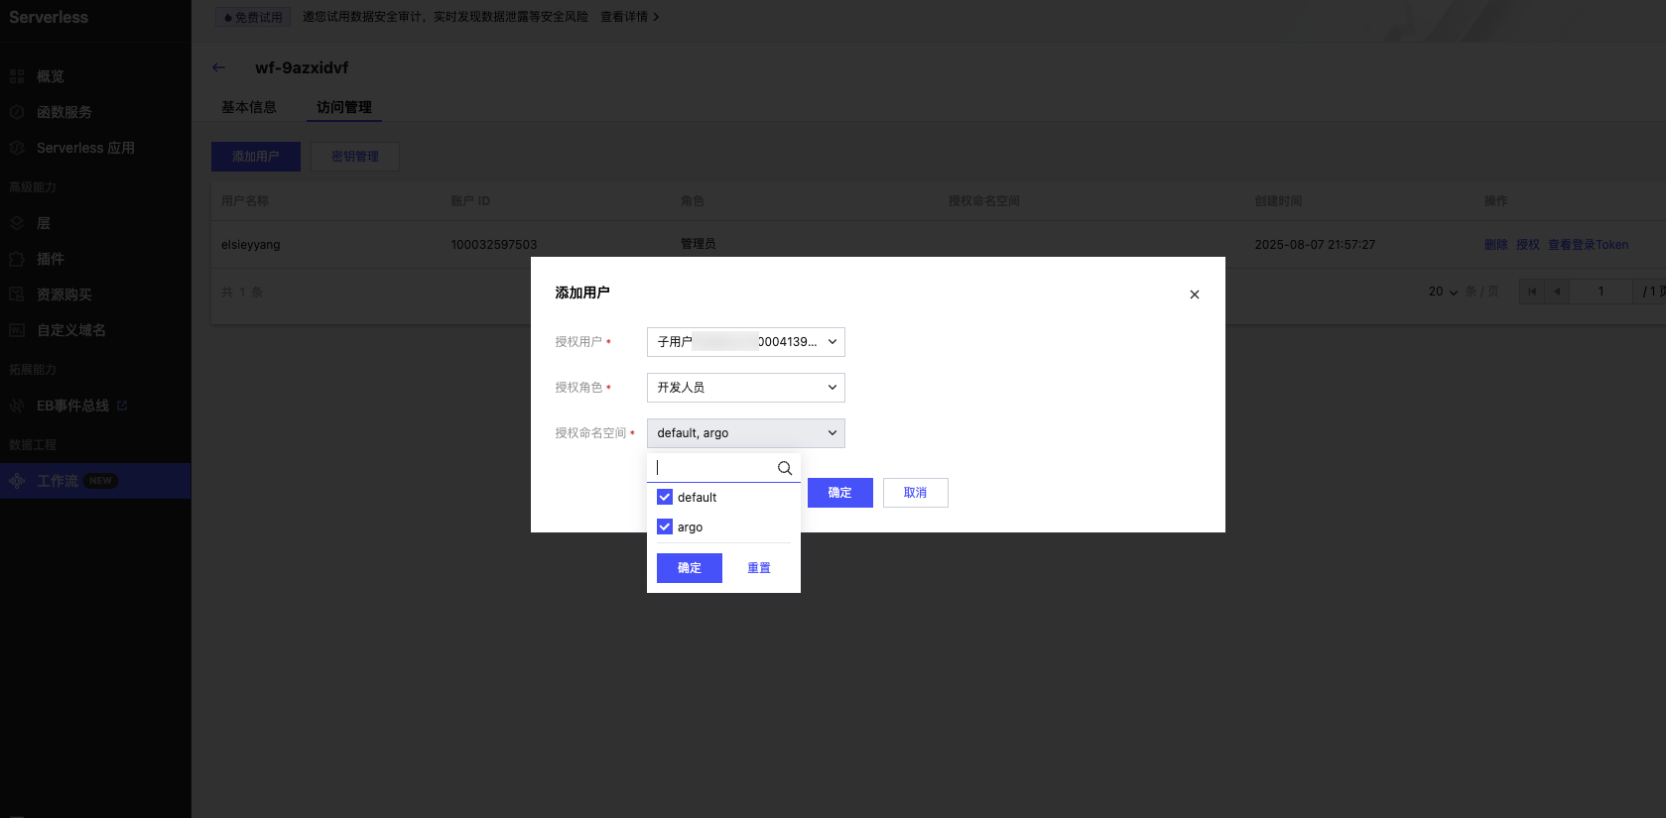This screenshot has height=818, width=1666.
Task: Click the 密钥管理 button
Action: point(355,157)
